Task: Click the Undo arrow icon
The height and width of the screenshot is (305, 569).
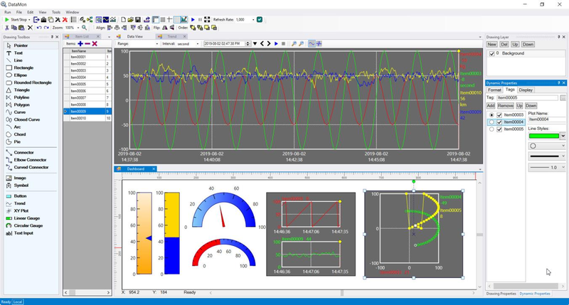Action: [x=39, y=28]
